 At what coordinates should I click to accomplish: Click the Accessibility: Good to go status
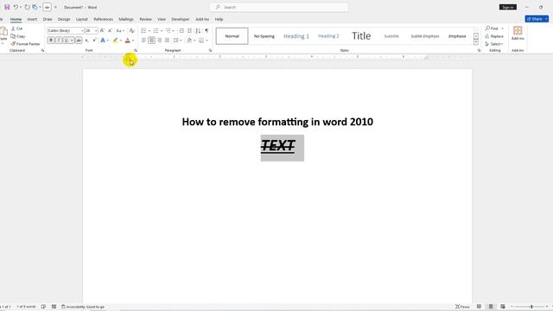click(83, 307)
